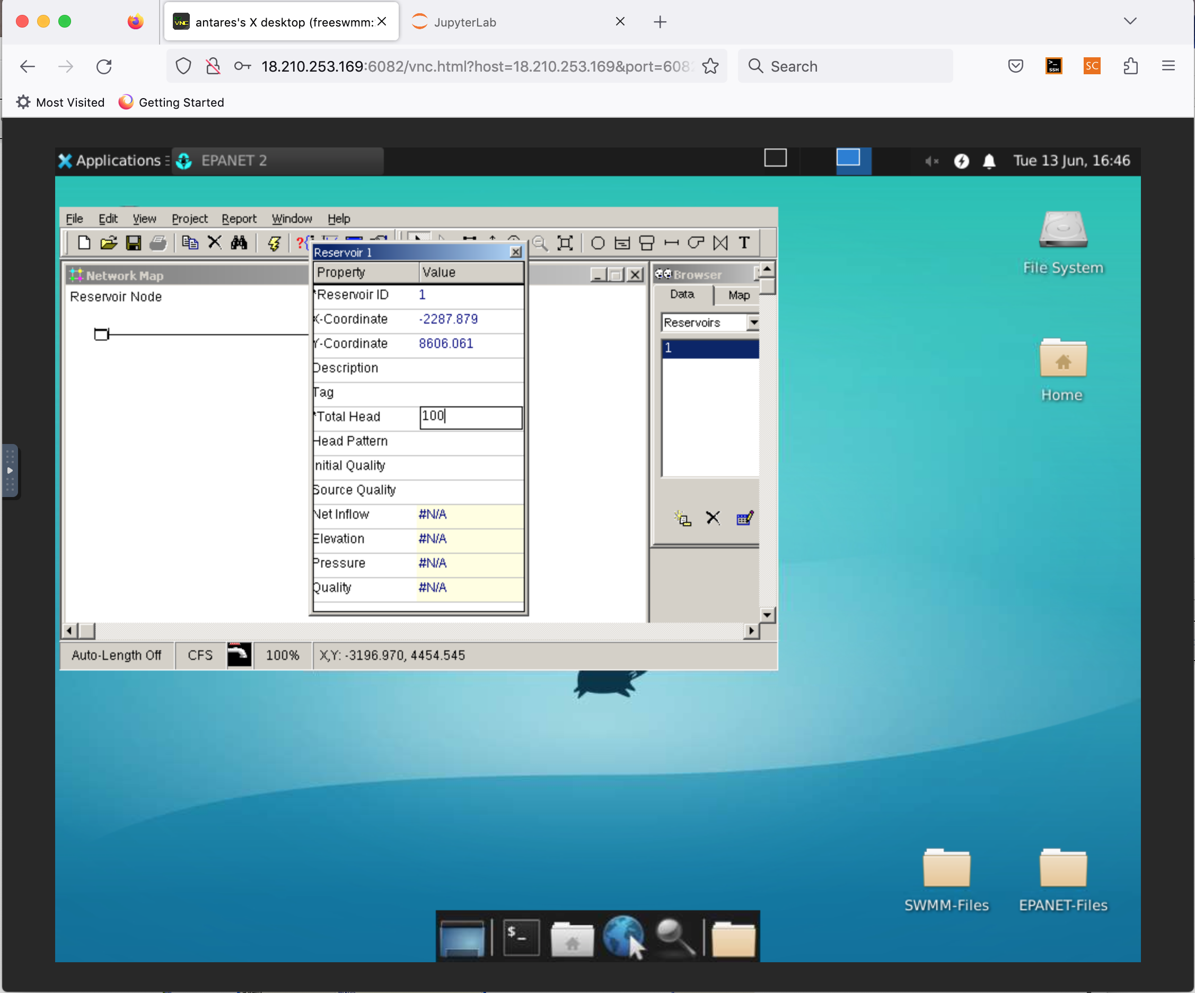Launch web browser globe in dock
This screenshot has height=993, width=1195.
coord(623,937)
